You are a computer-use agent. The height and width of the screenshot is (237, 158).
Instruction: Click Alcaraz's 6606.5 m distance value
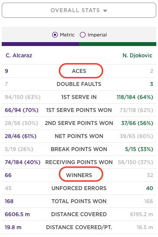(x=17, y=214)
